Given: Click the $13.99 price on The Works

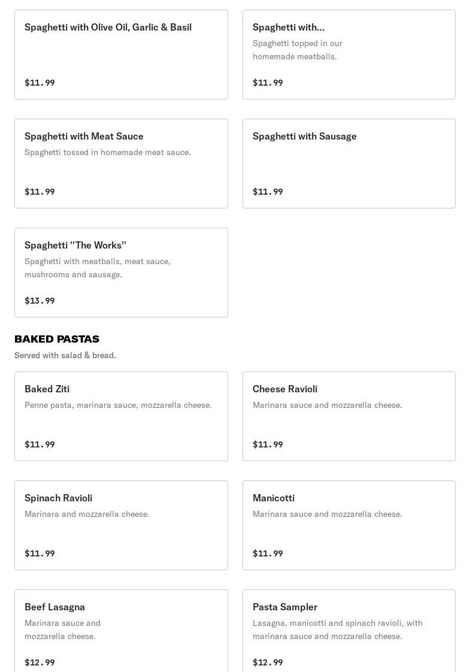Looking at the screenshot, I should tap(40, 301).
